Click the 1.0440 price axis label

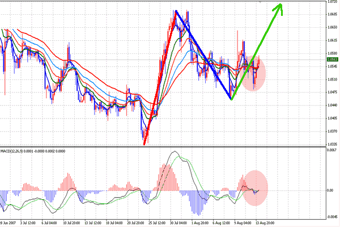pyautogui.click(x=333, y=105)
